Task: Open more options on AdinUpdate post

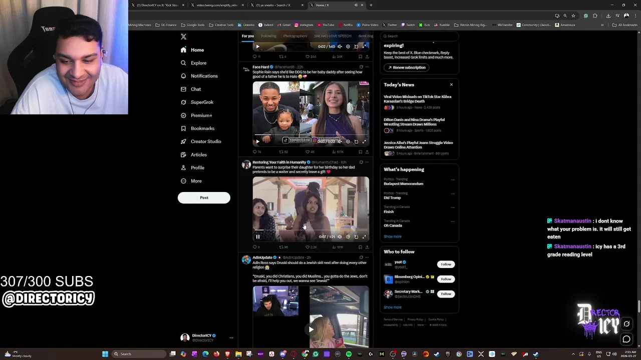Action: click(367, 257)
